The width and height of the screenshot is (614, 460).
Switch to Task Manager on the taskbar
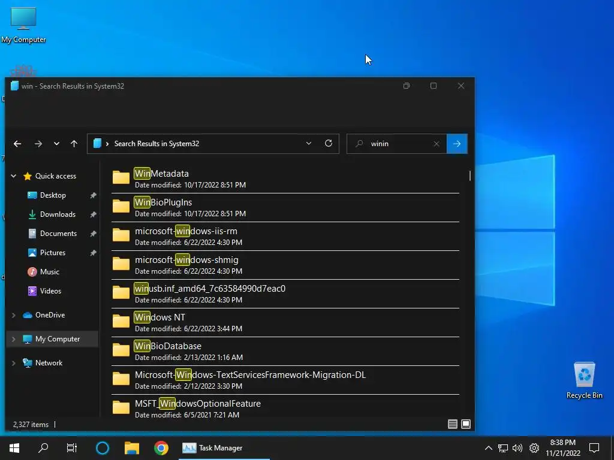[224, 448]
